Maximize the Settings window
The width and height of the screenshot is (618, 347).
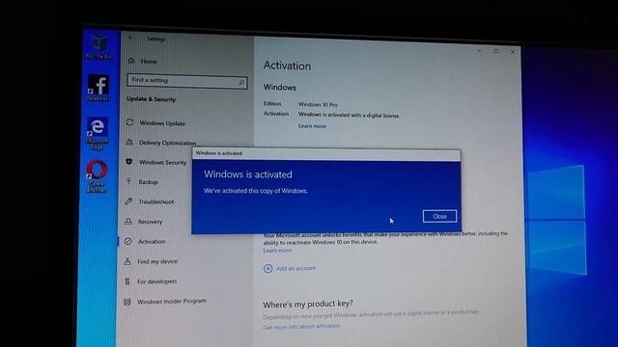pyautogui.click(x=496, y=51)
